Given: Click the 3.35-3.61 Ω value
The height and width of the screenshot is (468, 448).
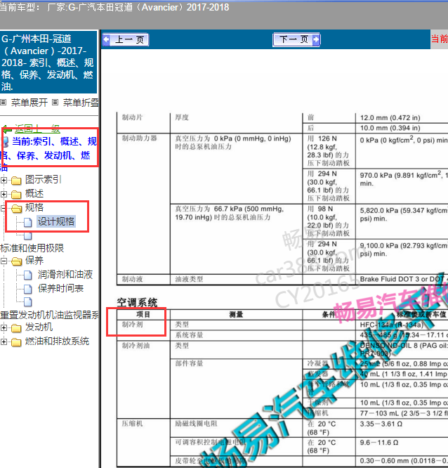Looking at the screenshot, I should (x=381, y=424).
